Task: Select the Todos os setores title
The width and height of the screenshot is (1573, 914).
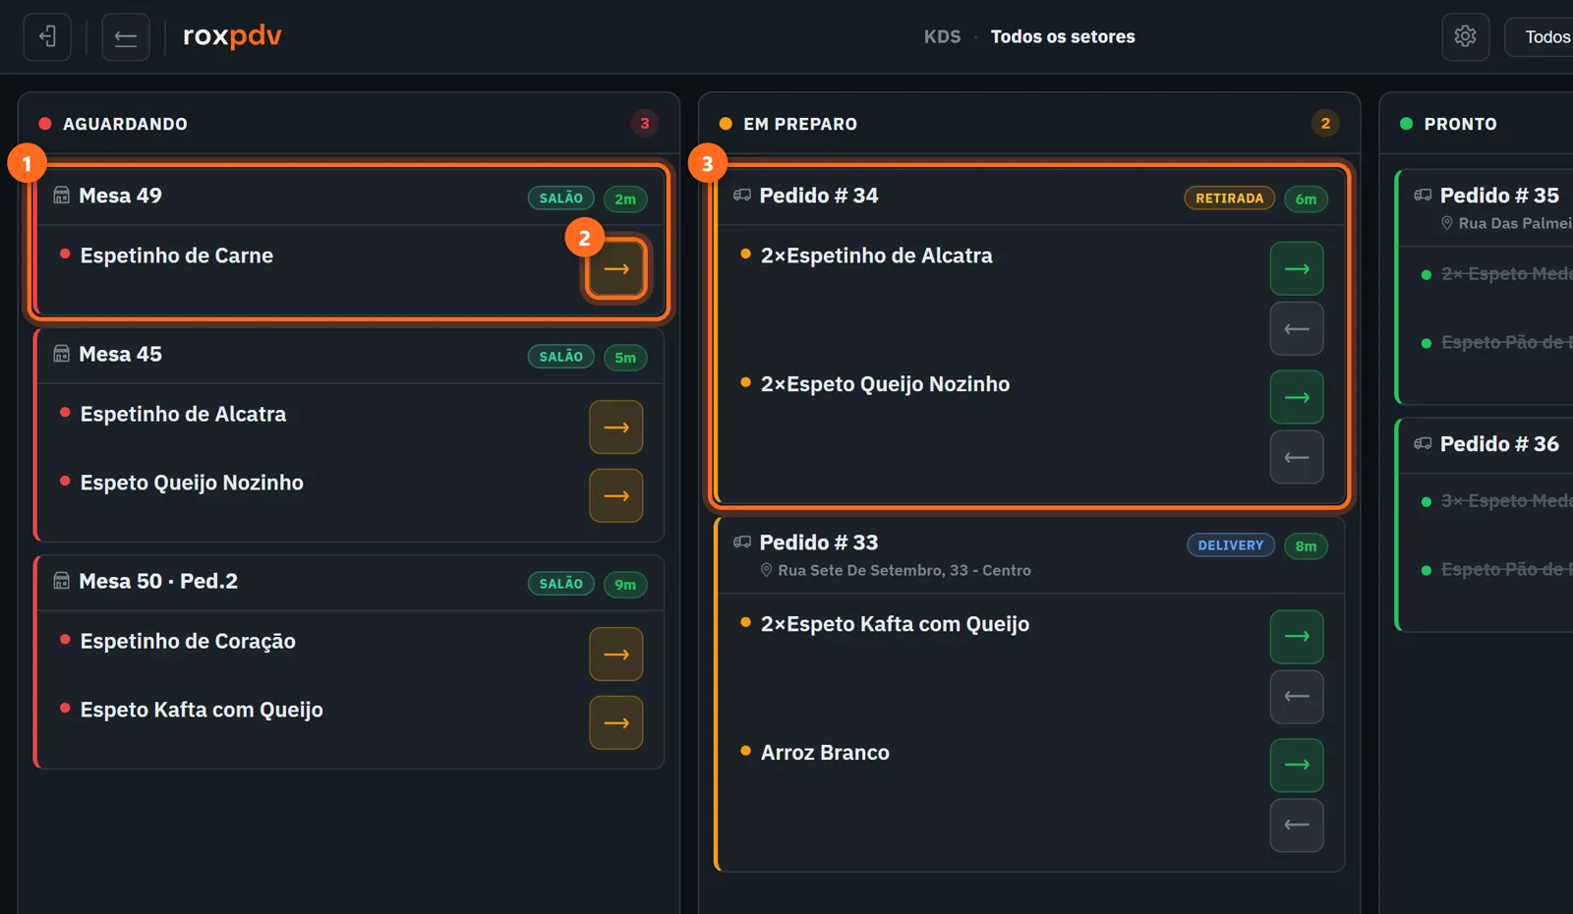Action: (x=1063, y=36)
